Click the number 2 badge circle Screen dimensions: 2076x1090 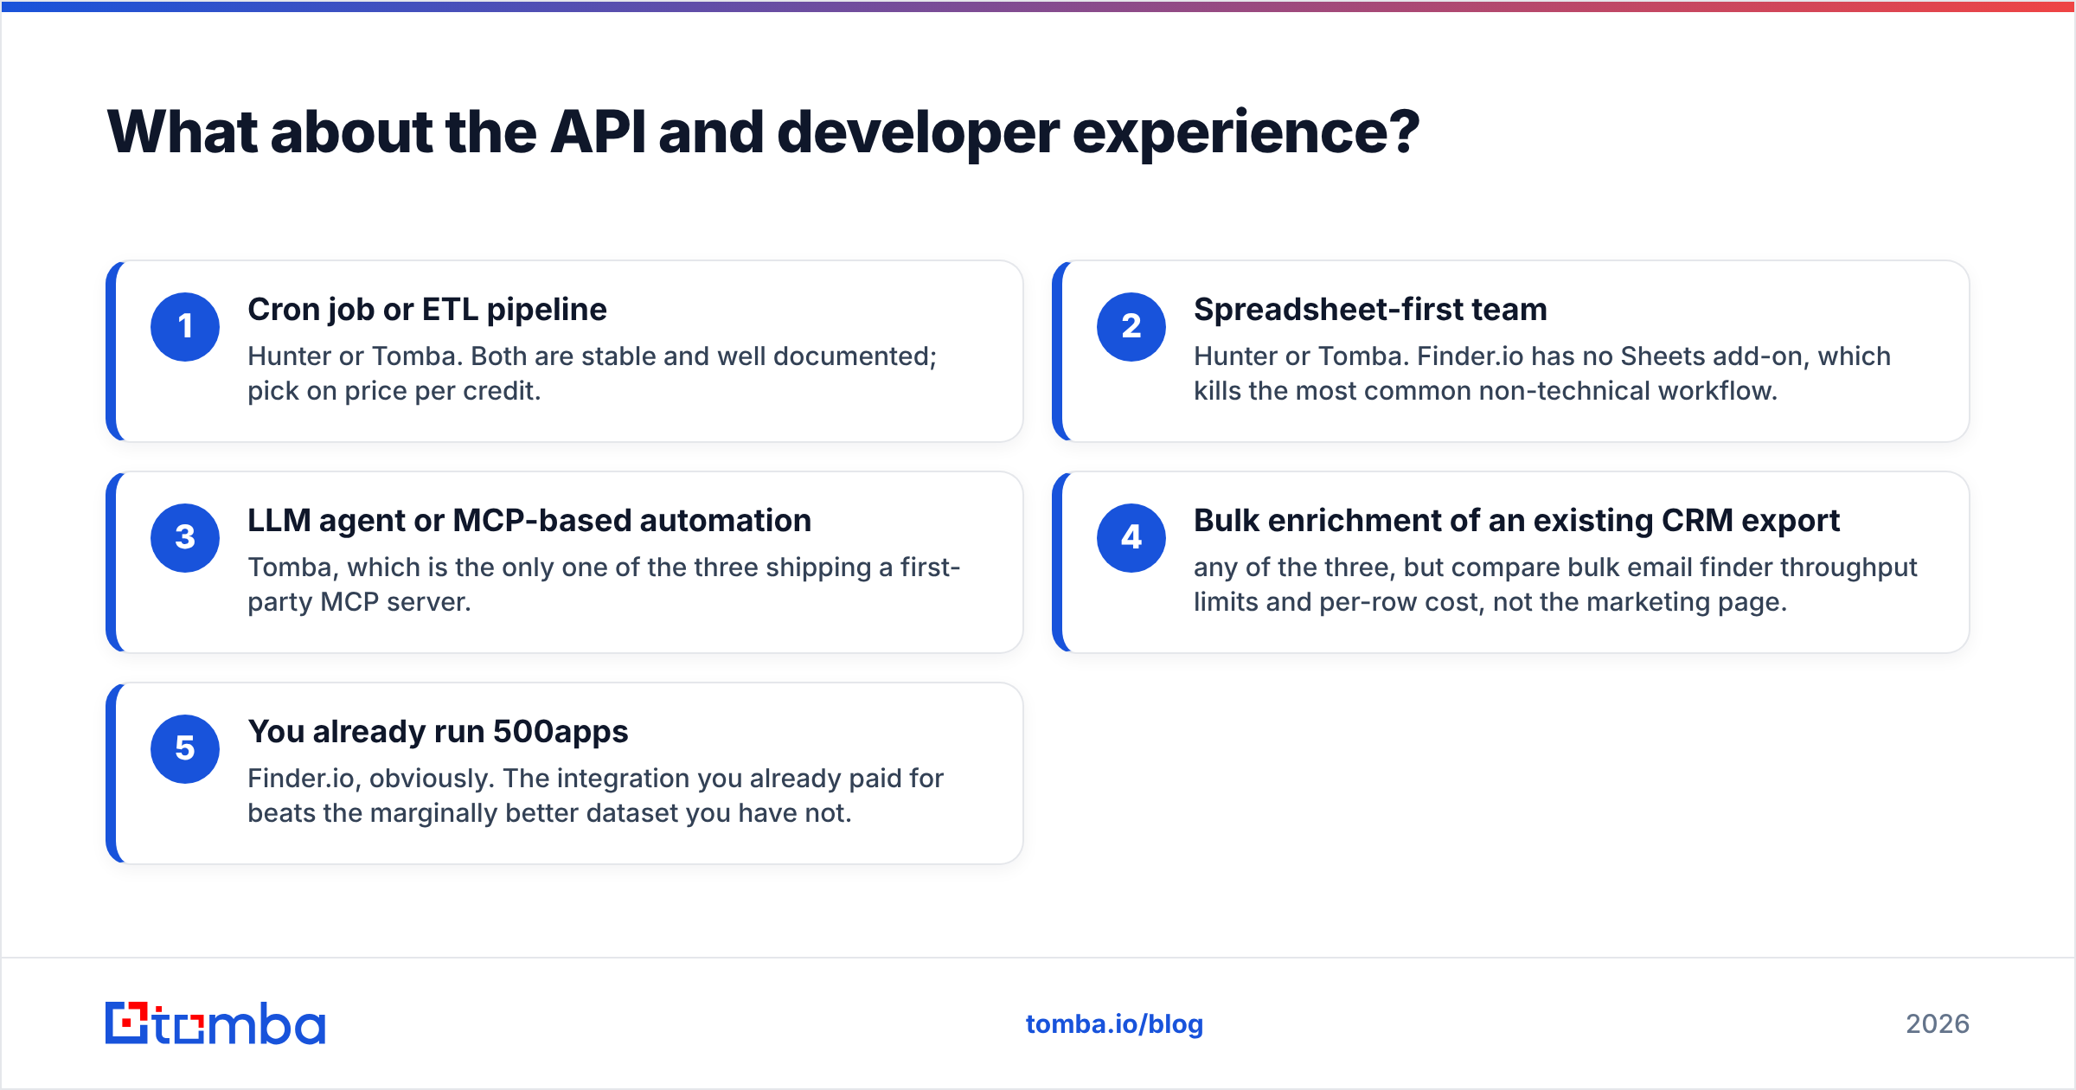(1131, 326)
